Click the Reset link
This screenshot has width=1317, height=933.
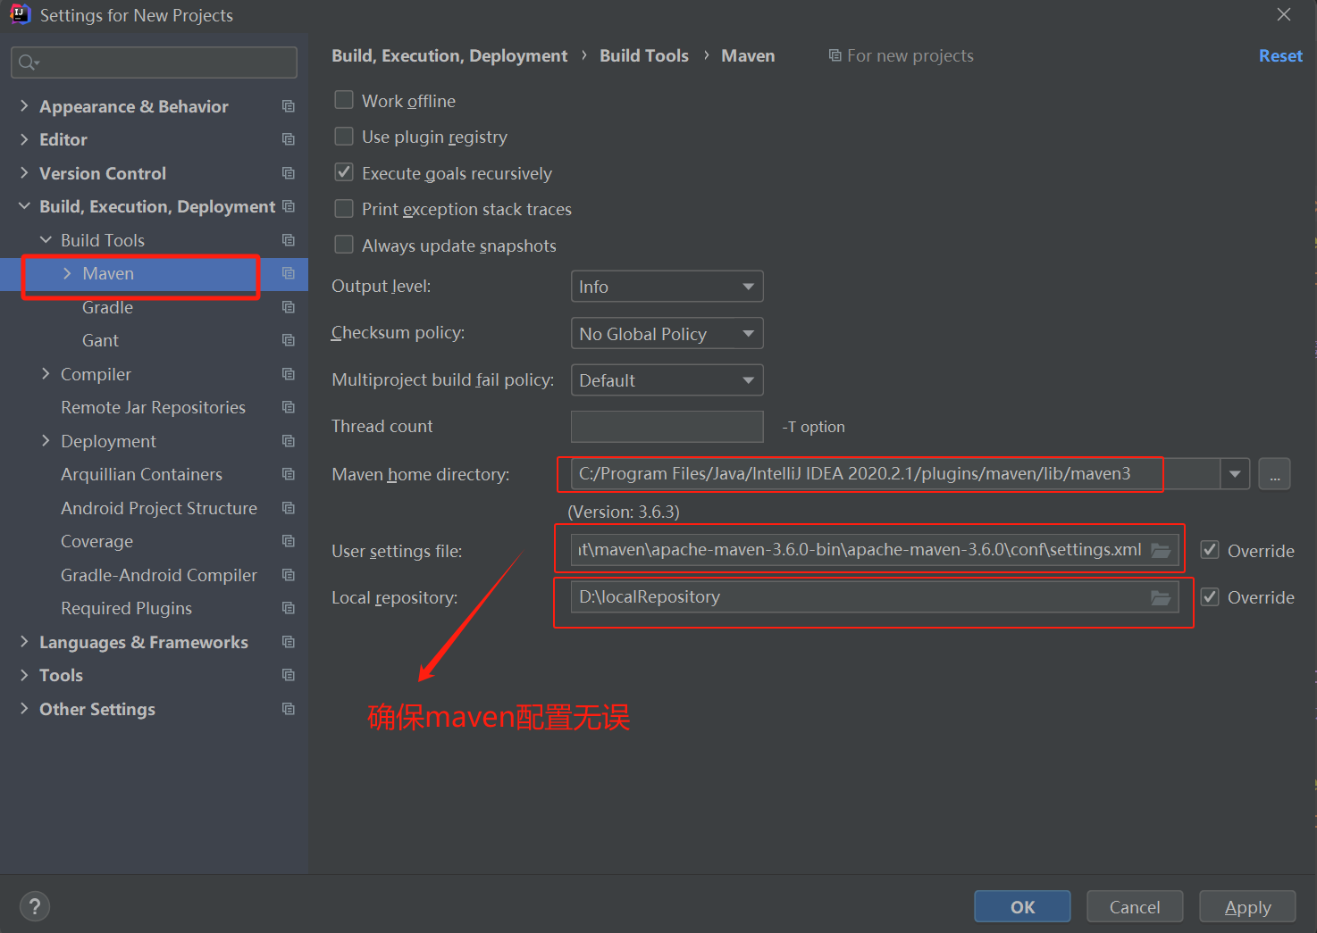tap(1279, 55)
